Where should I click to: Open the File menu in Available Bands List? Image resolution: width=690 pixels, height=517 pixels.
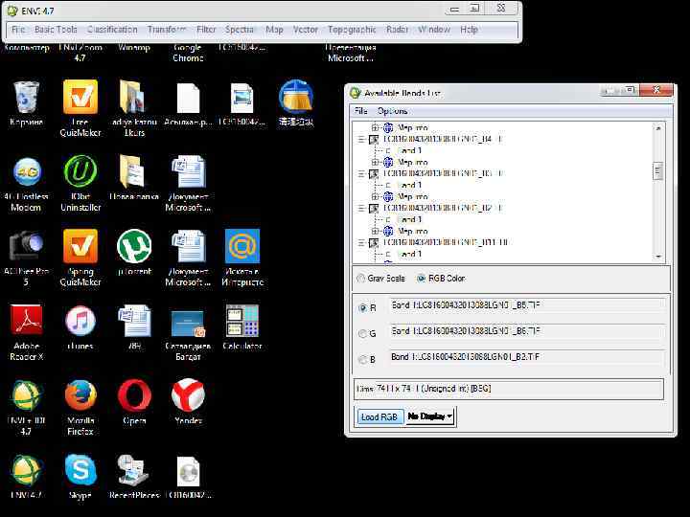coord(361,111)
